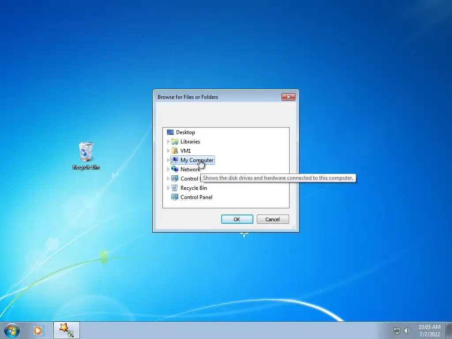Click the Network globe icon

coord(175,169)
